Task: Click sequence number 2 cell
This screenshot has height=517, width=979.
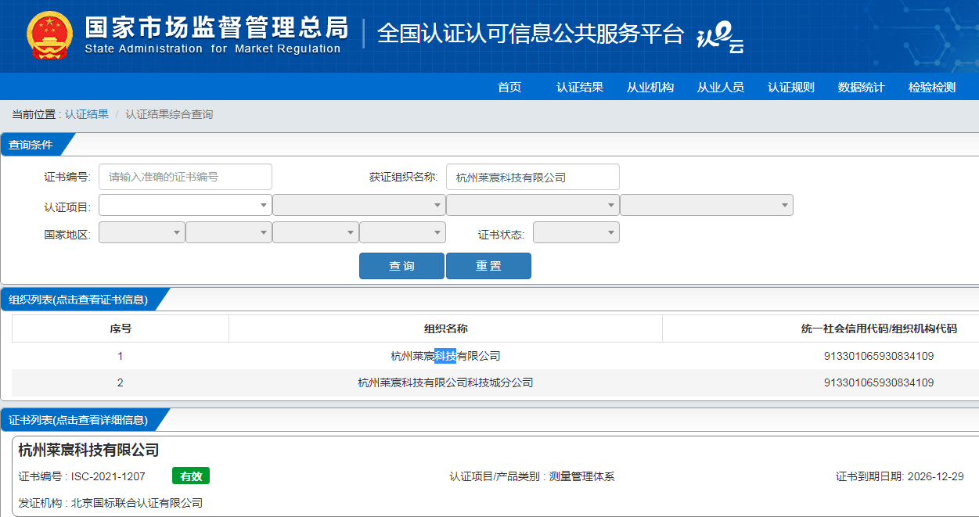Action: click(121, 382)
